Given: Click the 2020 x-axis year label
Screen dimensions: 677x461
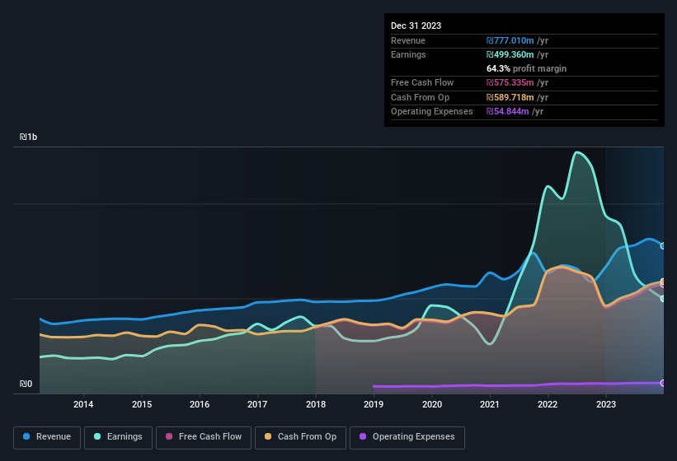Looking at the screenshot, I should click(x=432, y=404).
